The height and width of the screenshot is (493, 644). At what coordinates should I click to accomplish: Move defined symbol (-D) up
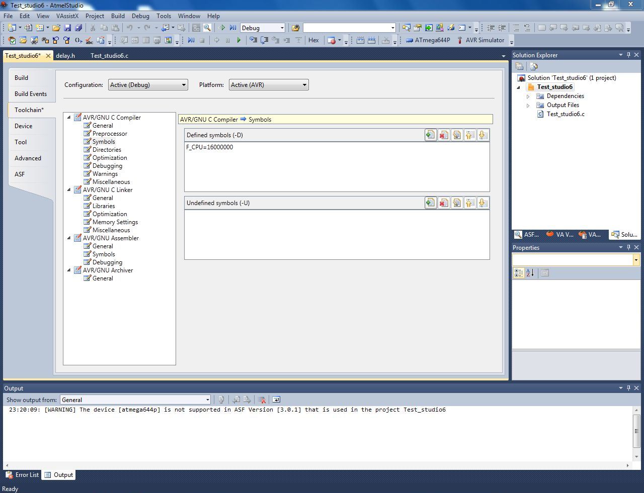point(469,135)
